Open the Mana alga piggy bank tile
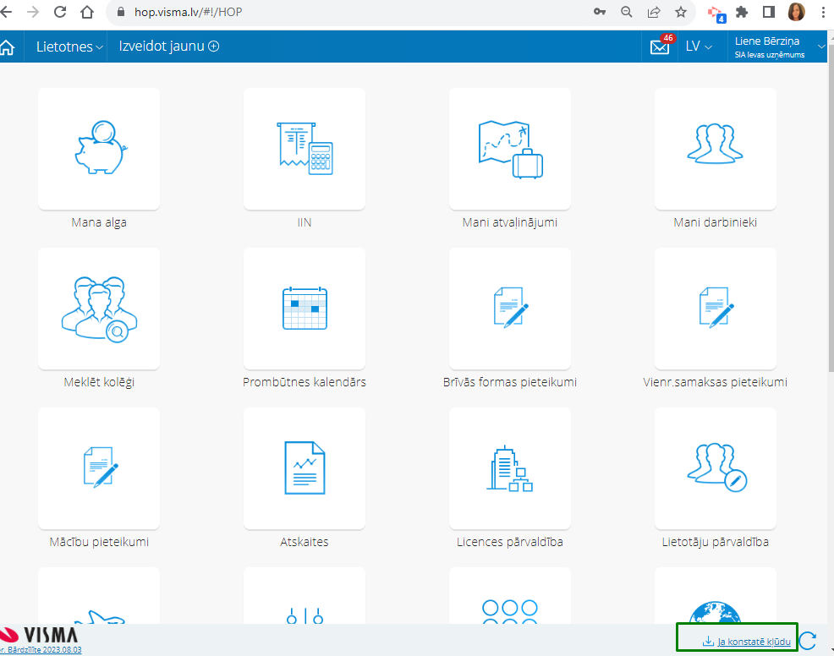The height and width of the screenshot is (656, 834). [x=99, y=149]
